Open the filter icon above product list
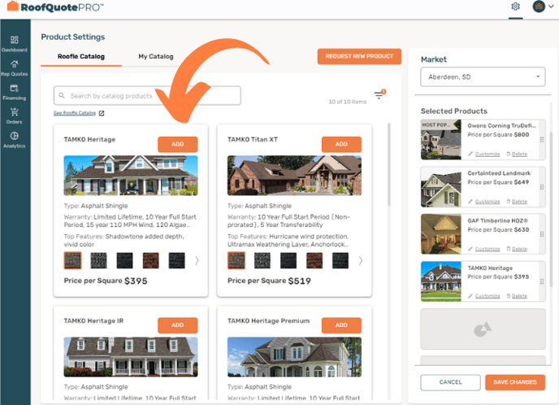This screenshot has width=559, height=405. 379,94
